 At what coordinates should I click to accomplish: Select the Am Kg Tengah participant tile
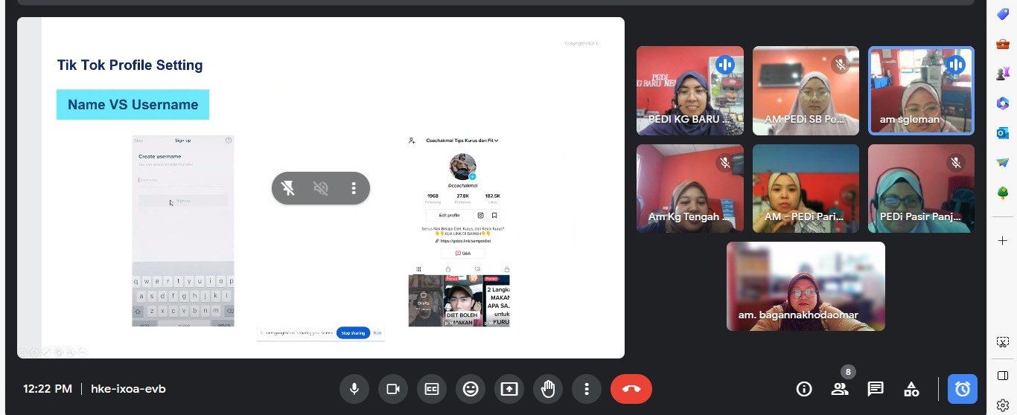tap(690, 188)
